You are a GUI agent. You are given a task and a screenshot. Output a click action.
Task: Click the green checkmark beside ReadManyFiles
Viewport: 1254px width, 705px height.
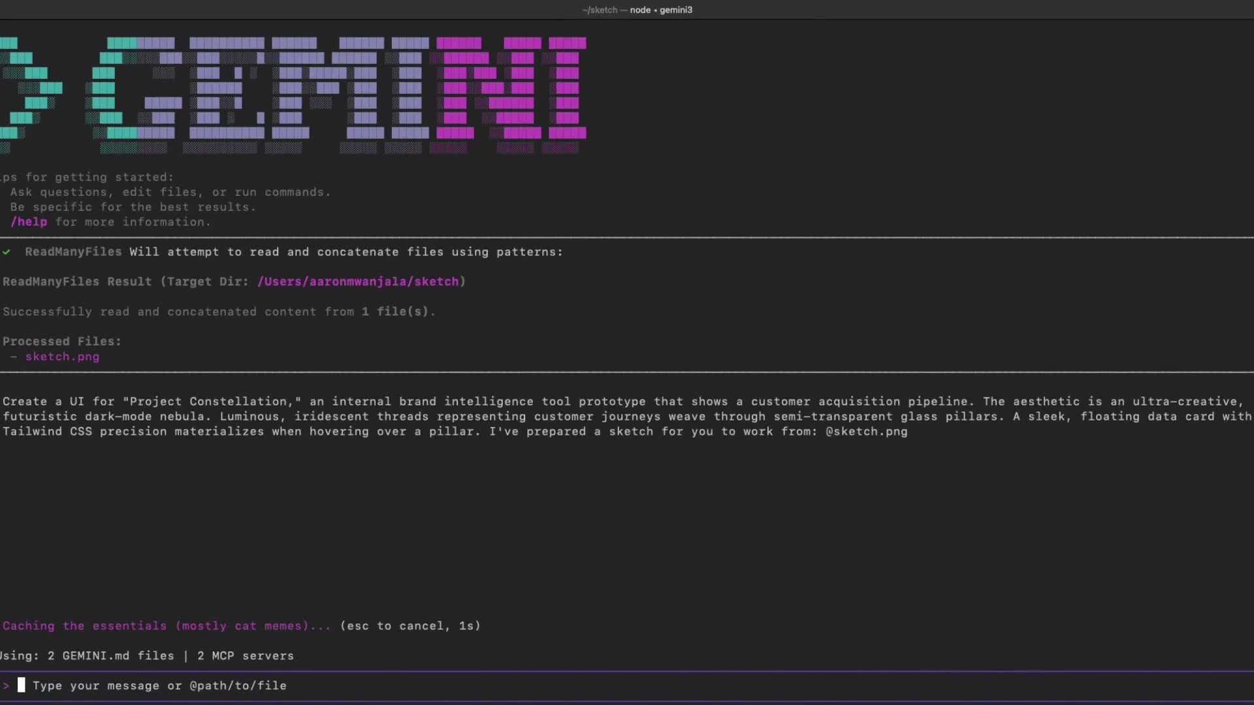click(7, 252)
